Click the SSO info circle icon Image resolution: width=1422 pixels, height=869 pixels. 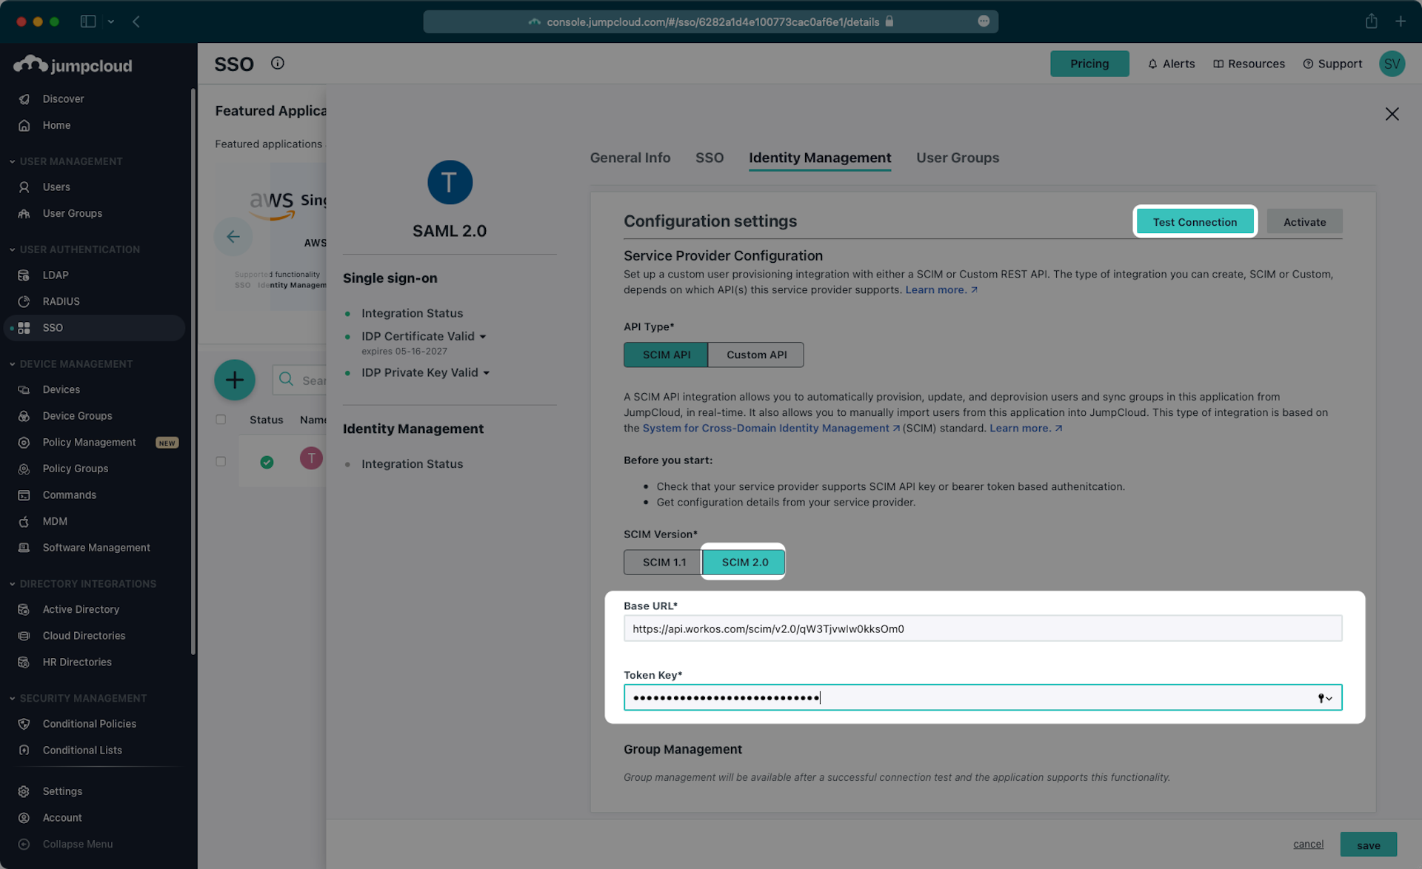tap(277, 64)
